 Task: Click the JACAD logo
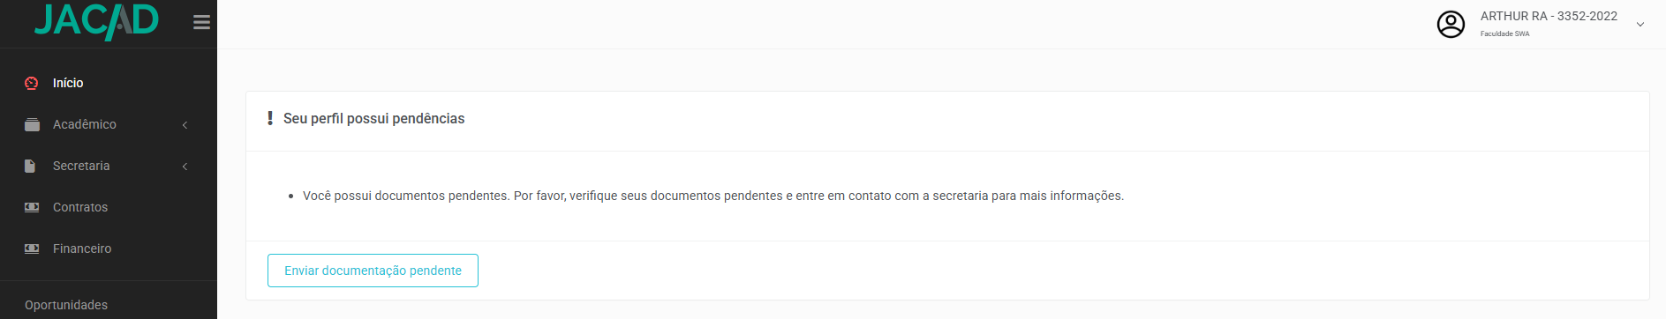96,21
